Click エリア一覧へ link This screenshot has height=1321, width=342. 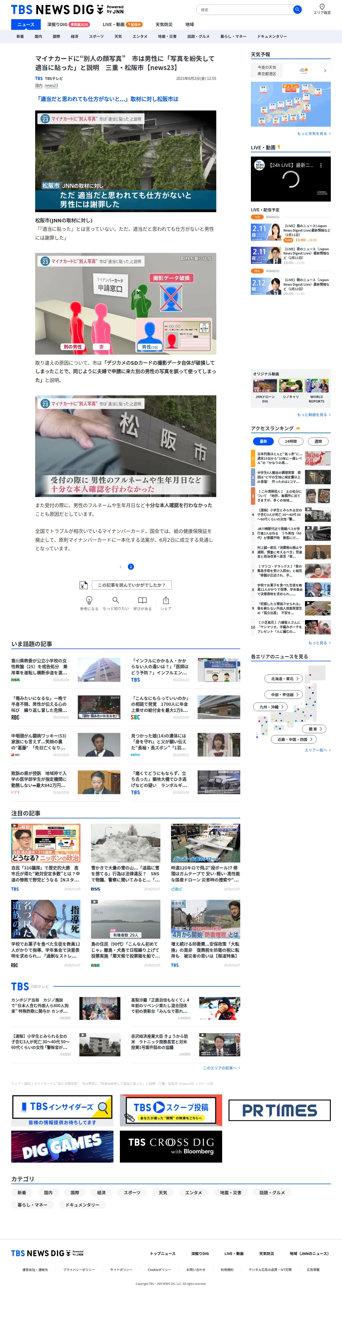point(317,750)
